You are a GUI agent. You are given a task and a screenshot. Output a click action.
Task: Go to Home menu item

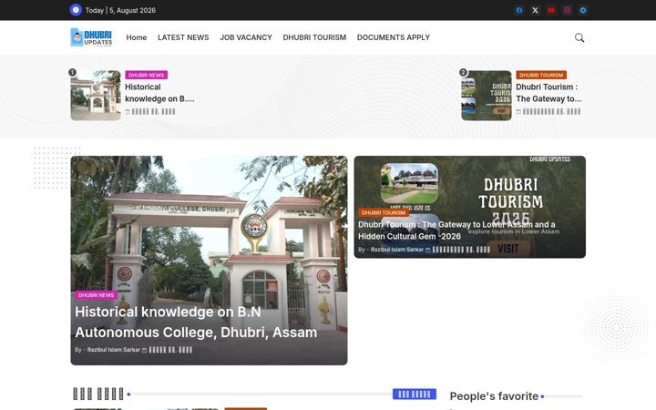coord(137,37)
